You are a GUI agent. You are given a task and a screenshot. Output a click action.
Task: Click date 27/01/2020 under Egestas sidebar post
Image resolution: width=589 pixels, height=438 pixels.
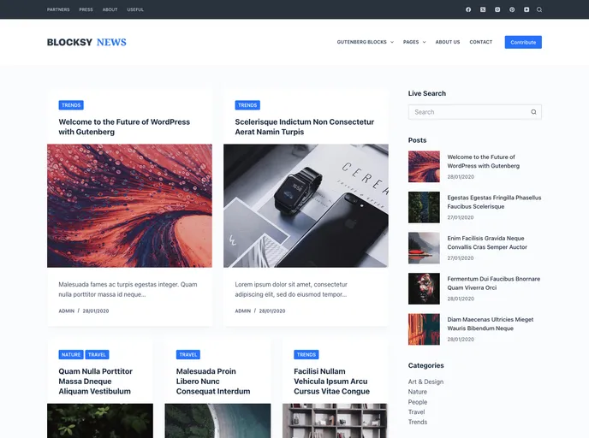coord(461,217)
